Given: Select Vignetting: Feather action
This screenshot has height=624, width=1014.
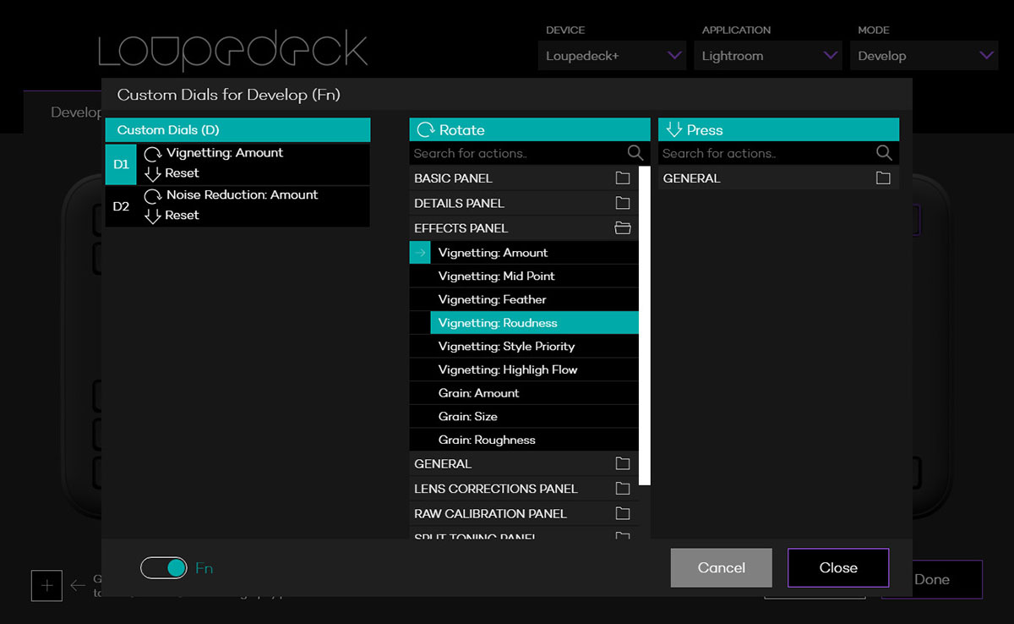Looking at the screenshot, I should click(534, 299).
